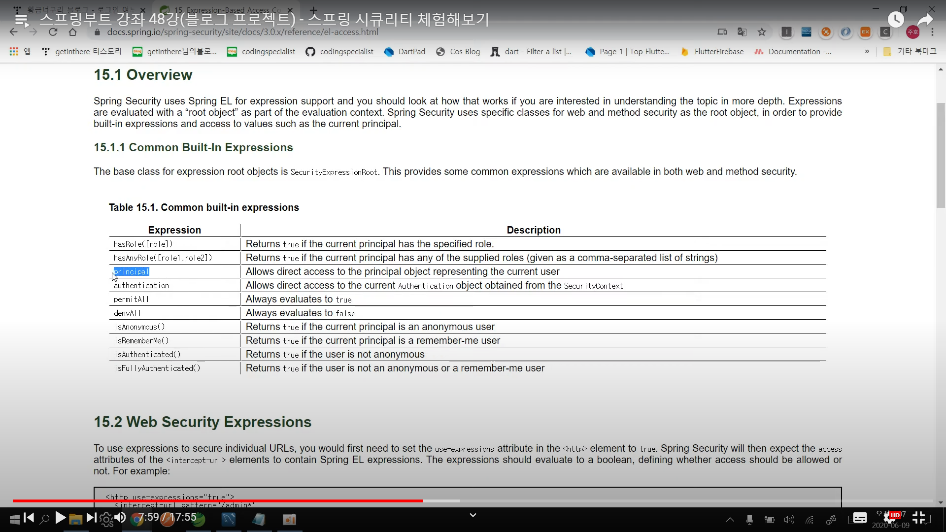Viewport: 946px width, 532px height.
Task: Switch to the Expression-Based Access Control tab
Action: coord(227,10)
